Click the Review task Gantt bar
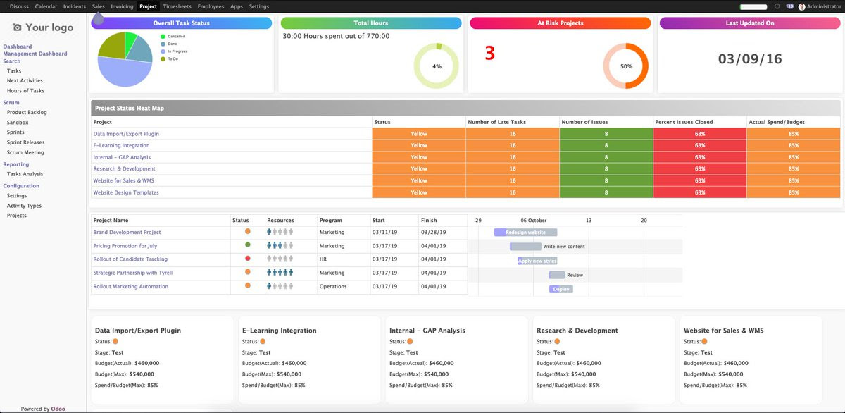The height and width of the screenshot is (413, 845). coord(557,275)
